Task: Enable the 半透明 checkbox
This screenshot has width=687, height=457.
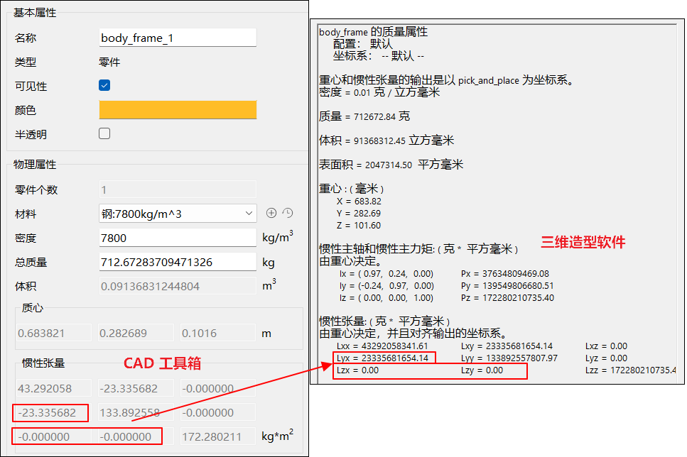Action: [104, 133]
